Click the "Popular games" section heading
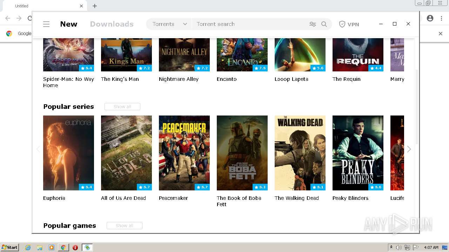The height and width of the screenshot is (252, 449). click(x=69, y=226)
